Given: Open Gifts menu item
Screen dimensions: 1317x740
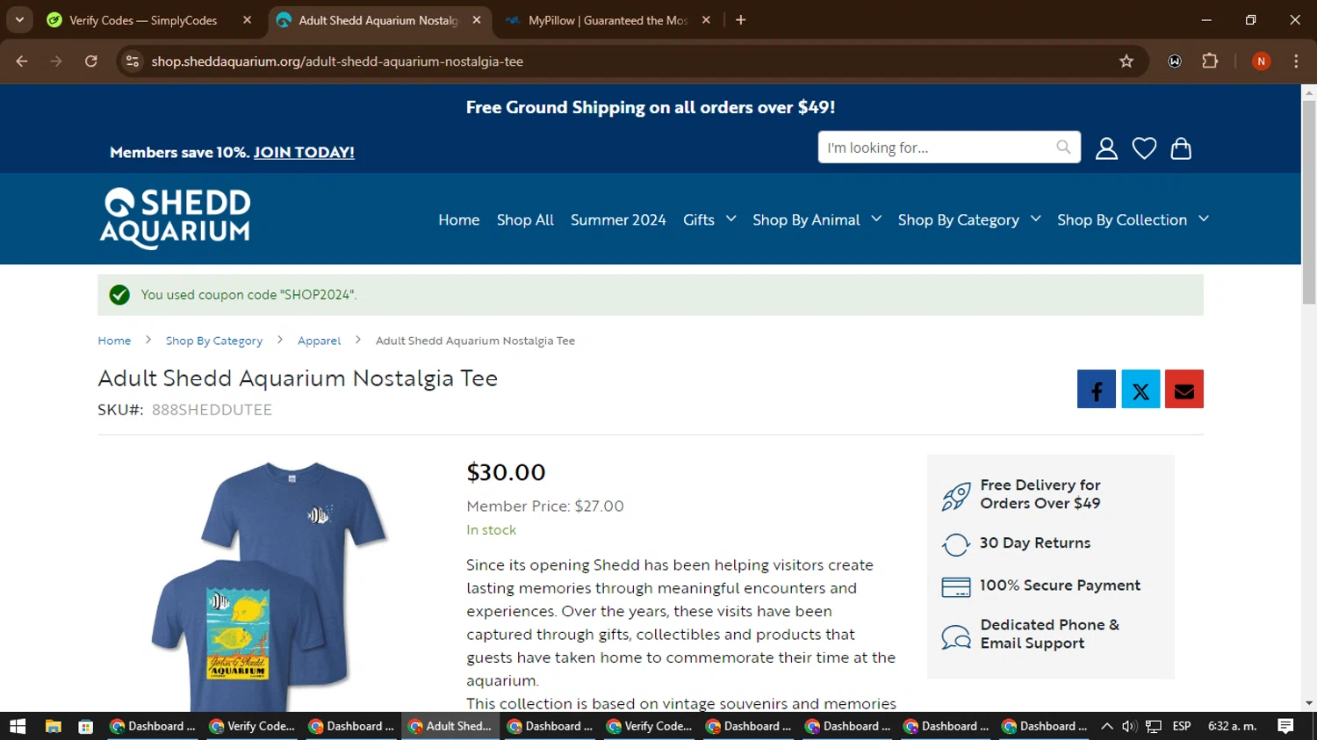Looking at the screenshot, I should pos(699,219).
